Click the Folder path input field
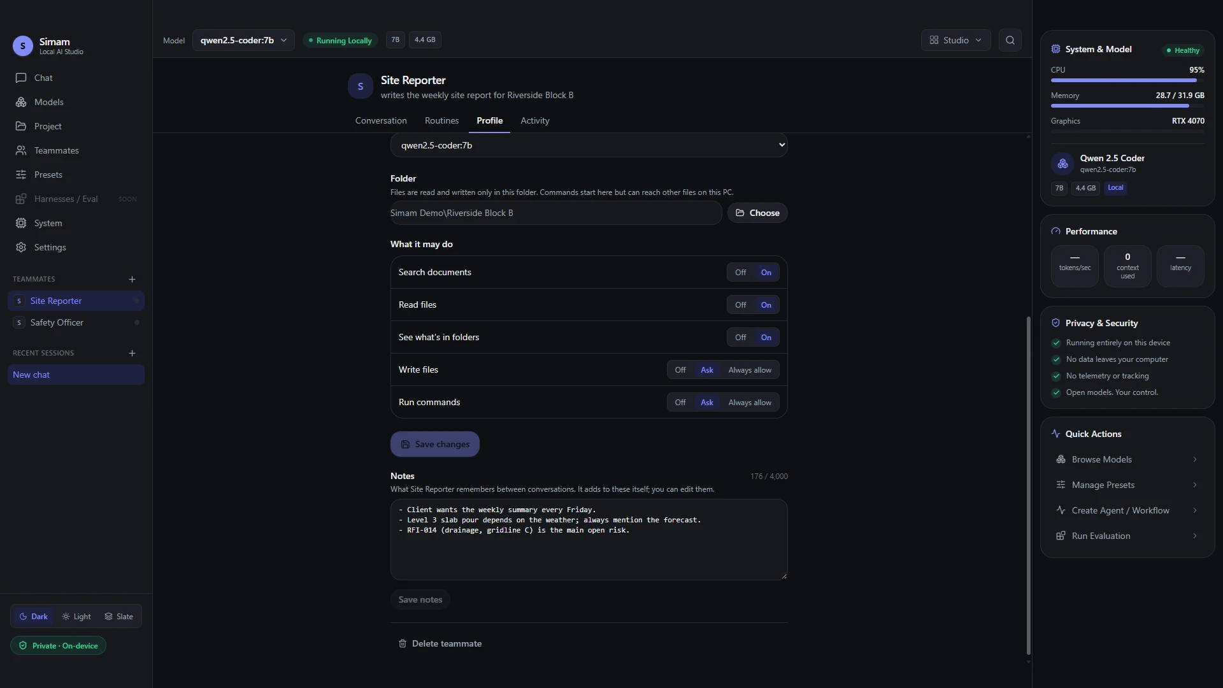 click(x=556, y=213)
